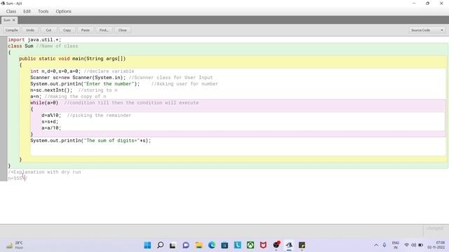Click the '//picking the remainder' comment

click(99, 115)
